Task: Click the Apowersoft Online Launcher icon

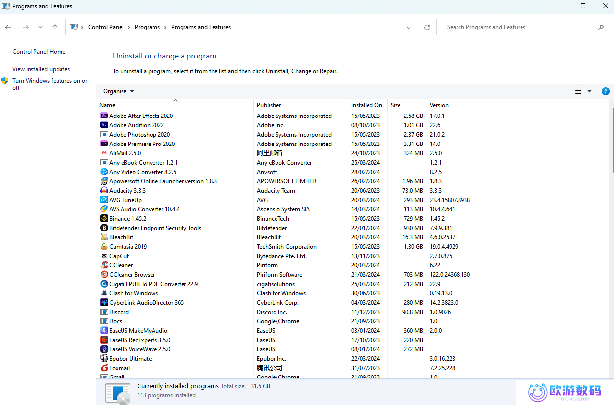Action: 104,181
